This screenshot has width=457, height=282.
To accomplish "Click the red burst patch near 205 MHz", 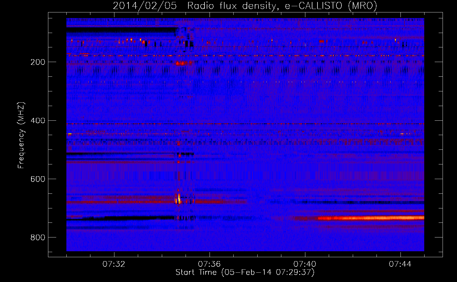I will pos(181,63).
